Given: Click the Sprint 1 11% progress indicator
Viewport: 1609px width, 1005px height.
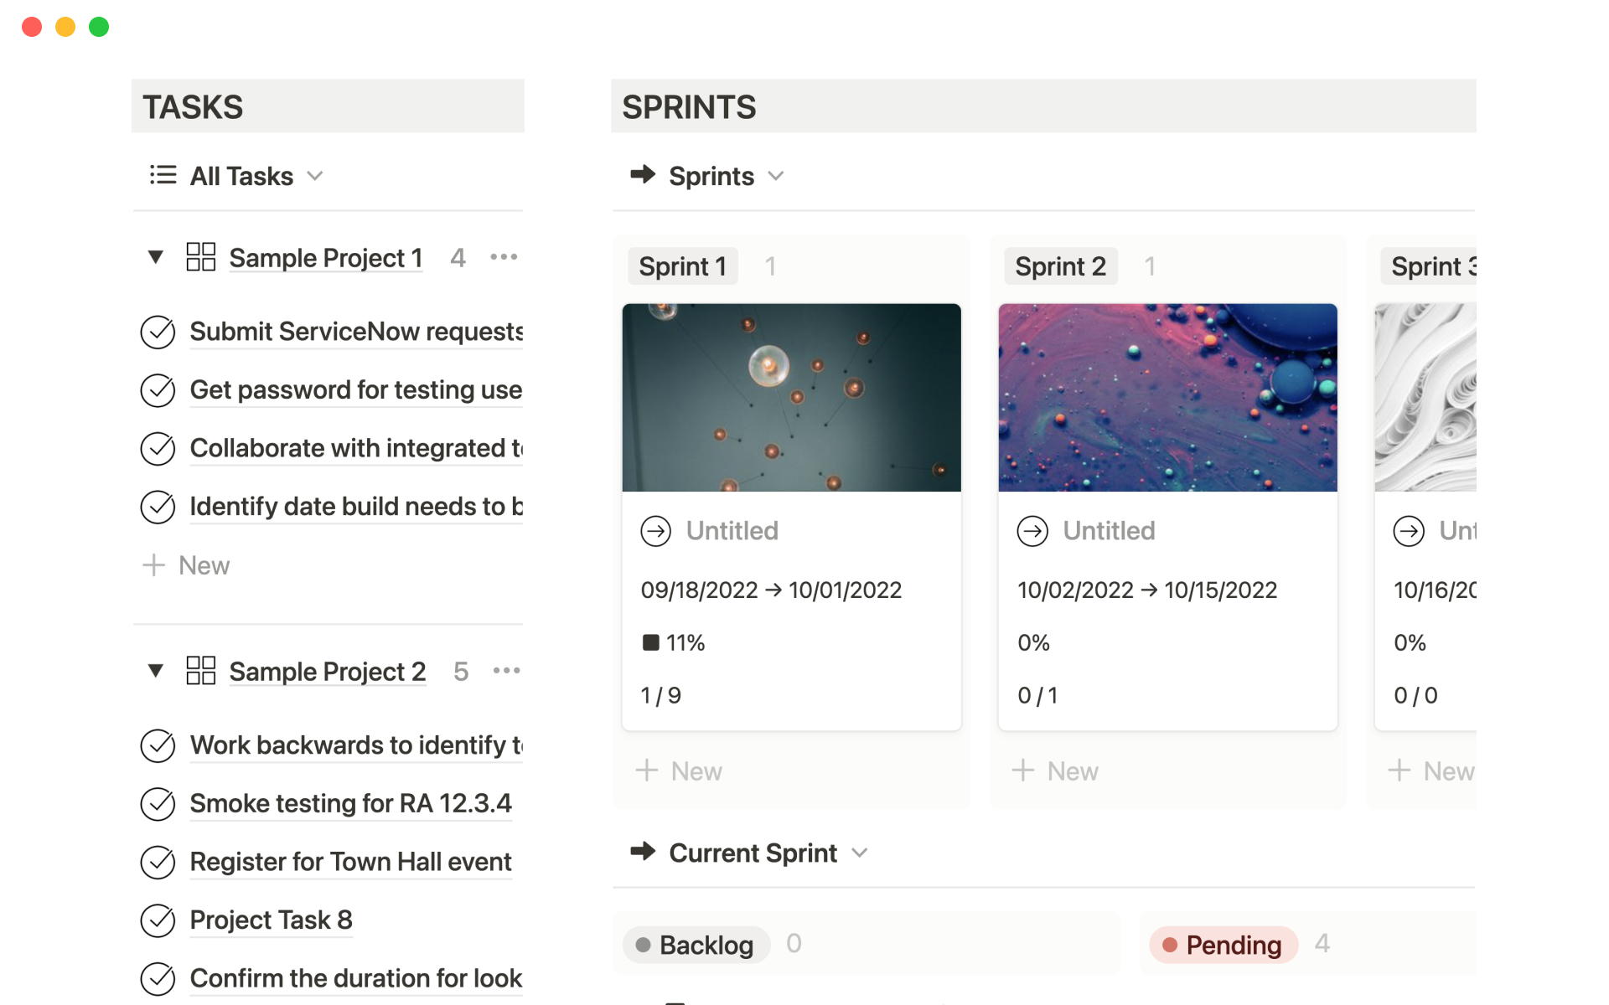Looking at the screenshot, I should click(673, 642).
